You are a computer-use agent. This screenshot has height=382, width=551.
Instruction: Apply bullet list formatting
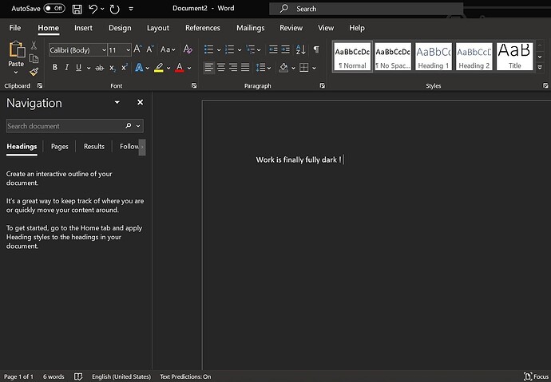pos(208,49)
